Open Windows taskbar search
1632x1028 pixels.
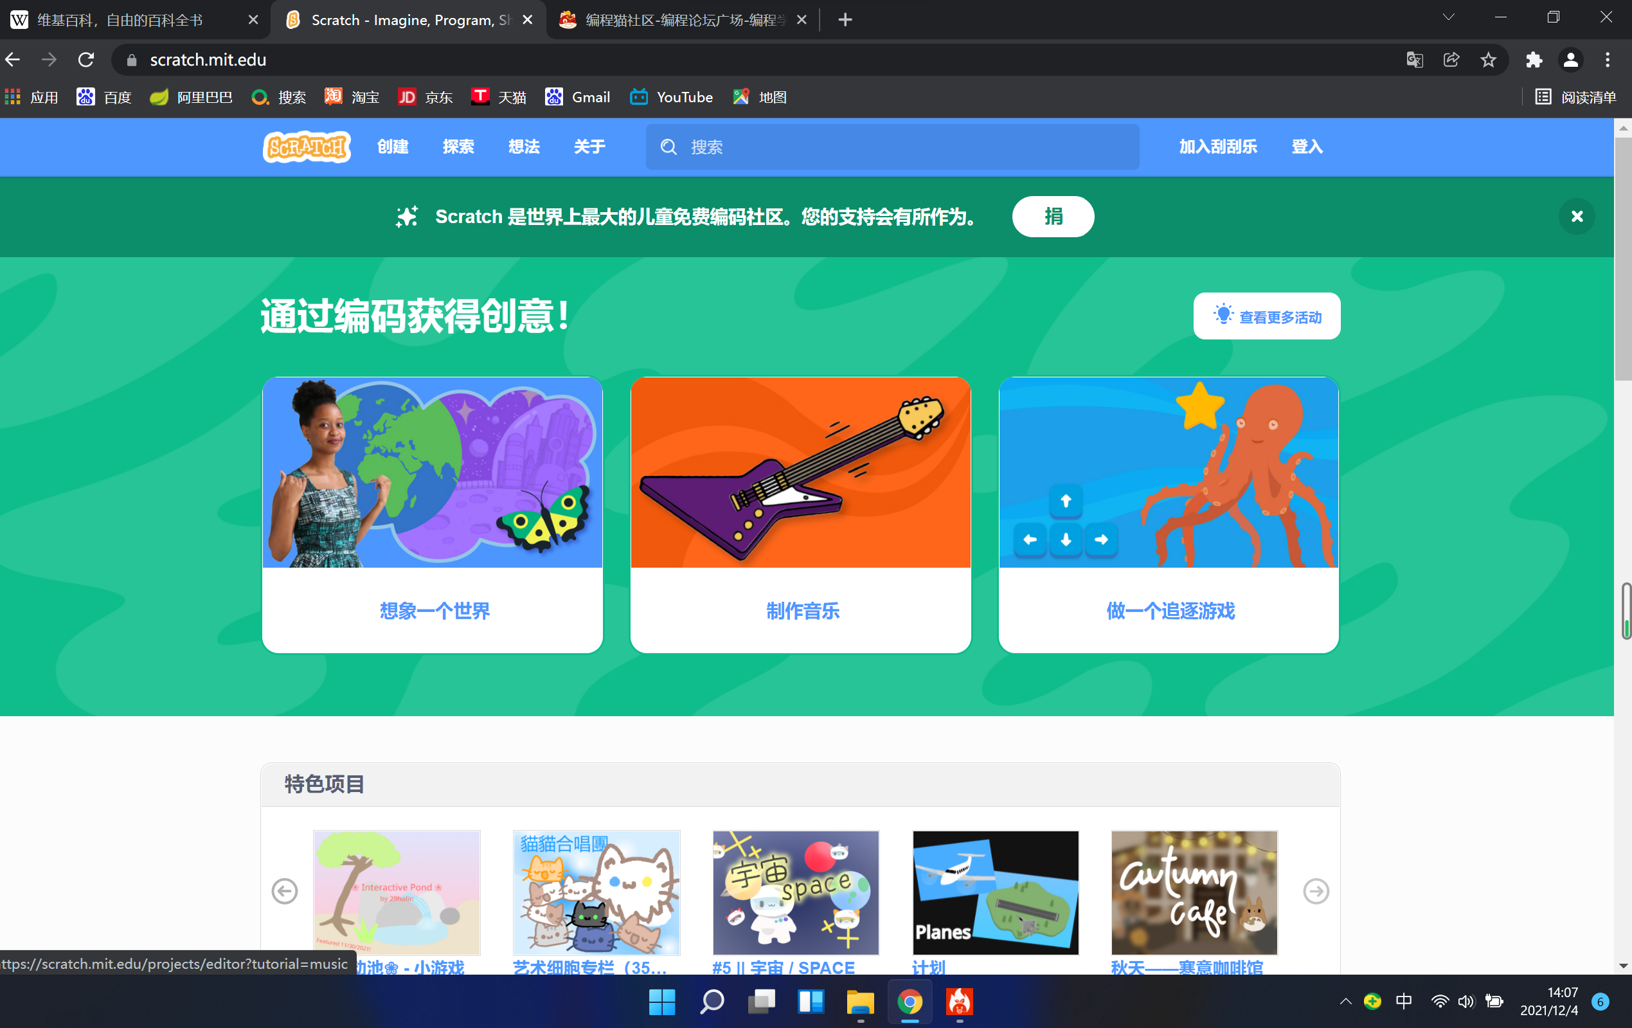tap(712, 1002)
